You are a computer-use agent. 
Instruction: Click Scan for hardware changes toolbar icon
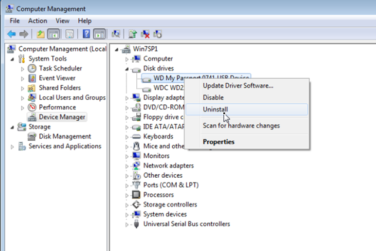116,34
